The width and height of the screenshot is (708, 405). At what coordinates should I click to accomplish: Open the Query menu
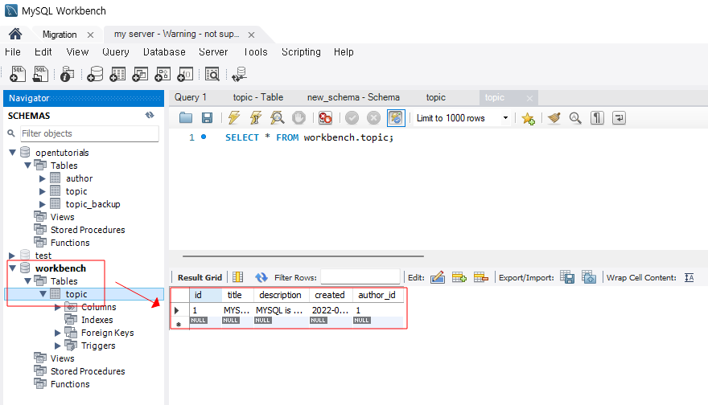pyautogui.click(x=116, y=52)
